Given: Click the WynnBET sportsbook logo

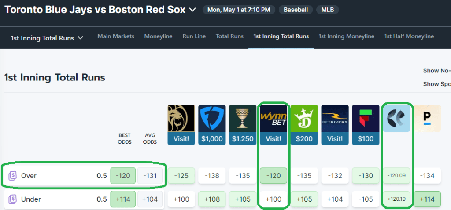Looking at the screenshot, I should pos(274,119).
